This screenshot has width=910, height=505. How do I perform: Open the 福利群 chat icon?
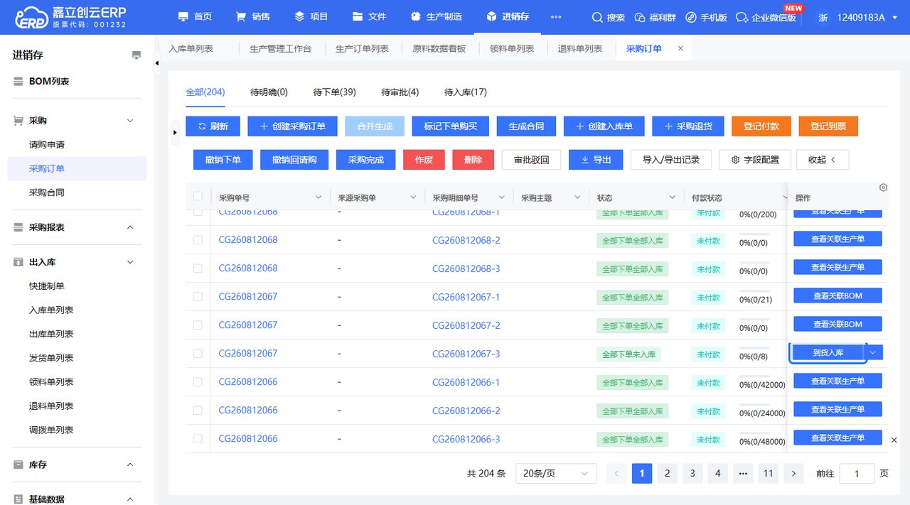639,17
